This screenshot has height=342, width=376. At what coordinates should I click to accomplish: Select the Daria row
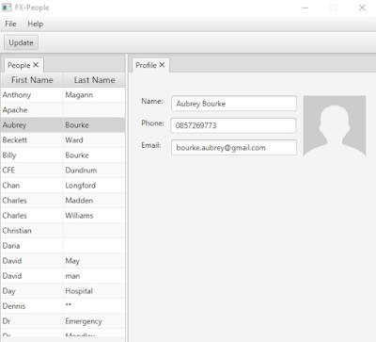point(63,246)
